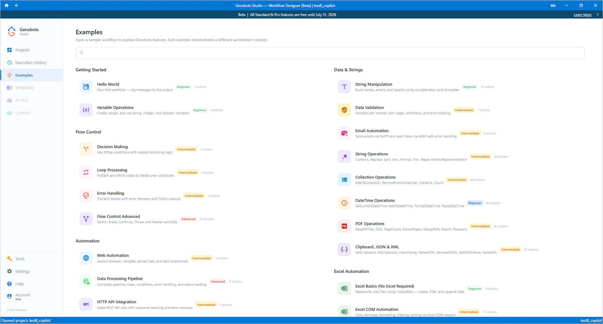Viewport: 603px width, 324px height.
Task: Click the Loop Processing repeat icon
Action: tap(86, 173)
